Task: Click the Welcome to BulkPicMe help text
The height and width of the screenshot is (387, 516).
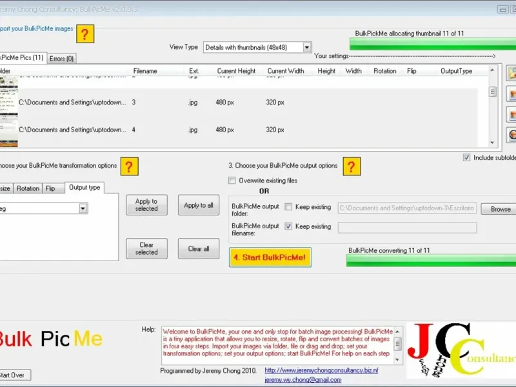Action: 277,342
